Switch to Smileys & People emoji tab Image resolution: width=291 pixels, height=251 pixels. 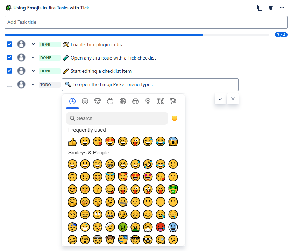[x=85, y=101]
